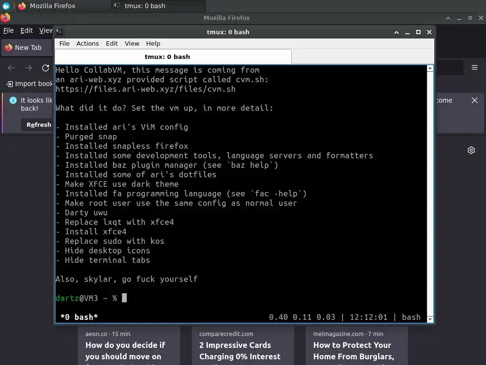Screen dimensions: 486x365
Task: Minimize the Mozilla Firefox window
Action: (459, 18)
